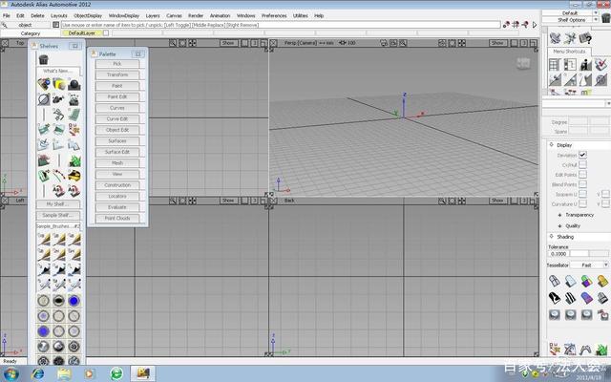Switch to the My Shelf tab

click(x=58, y=203)
